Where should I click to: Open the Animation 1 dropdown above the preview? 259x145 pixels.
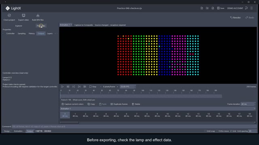click(66, 25)
